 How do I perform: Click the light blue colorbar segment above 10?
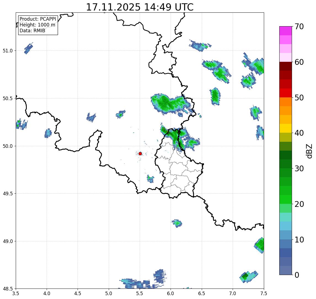286,235
